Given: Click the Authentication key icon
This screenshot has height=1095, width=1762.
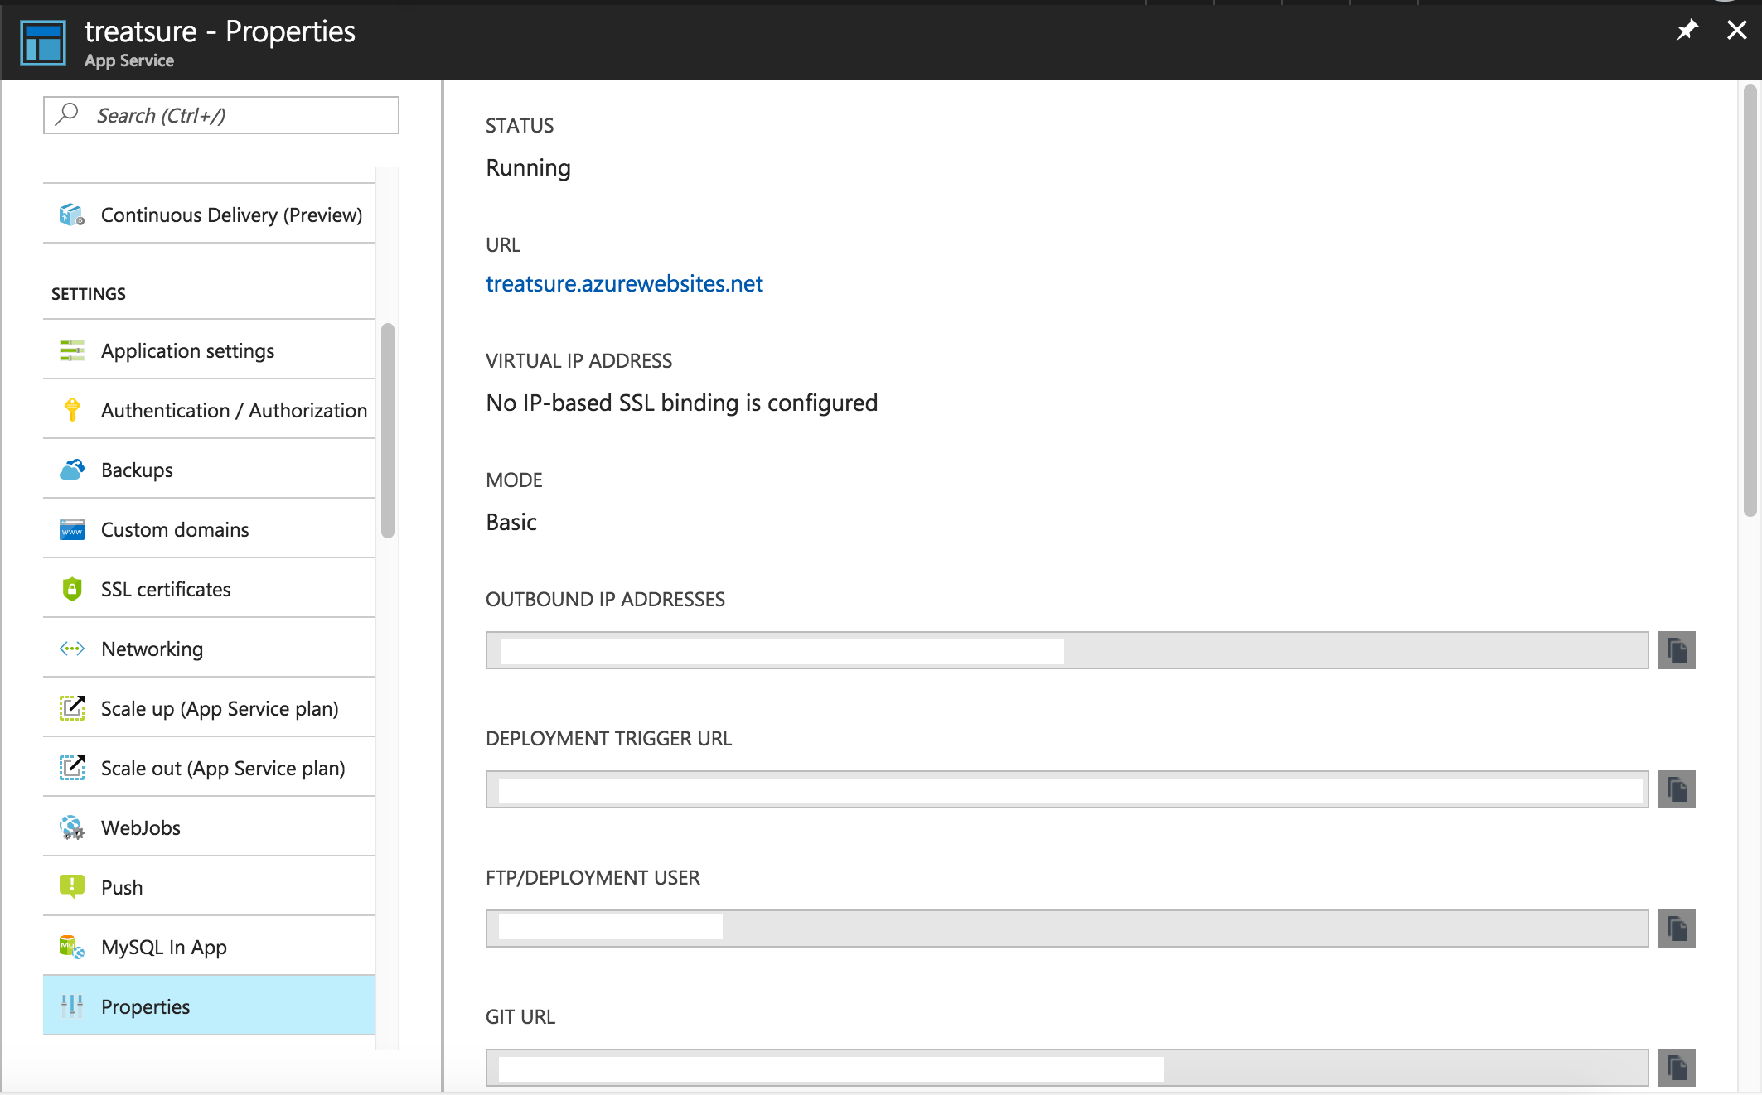Looking at the screenshot, I should (x=72, y=410).
